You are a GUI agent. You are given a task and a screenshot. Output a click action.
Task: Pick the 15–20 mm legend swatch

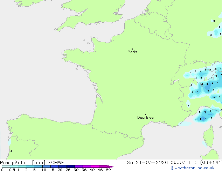[55, 166]
